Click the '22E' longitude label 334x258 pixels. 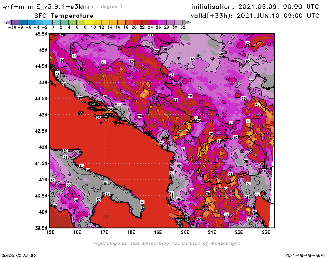tap(239, 232)
